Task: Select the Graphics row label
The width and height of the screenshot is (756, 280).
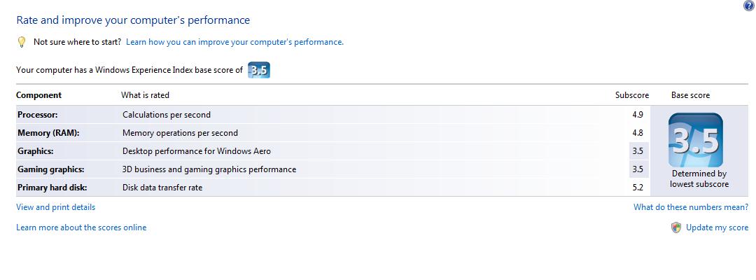Action: click(35, 151)
